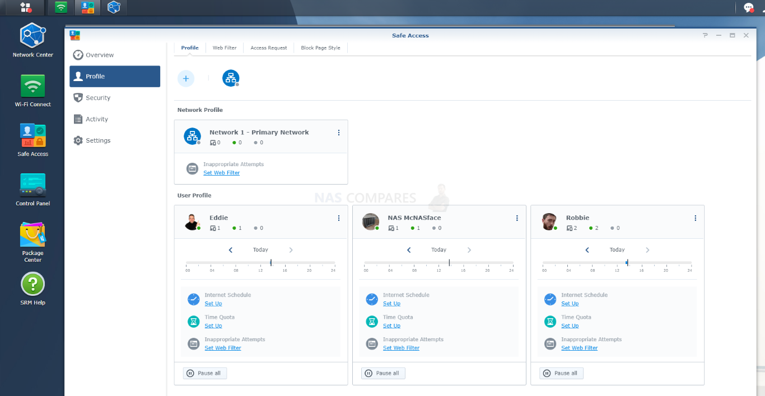Open options menu for Network 1 - Primary Network

[339, 133]
